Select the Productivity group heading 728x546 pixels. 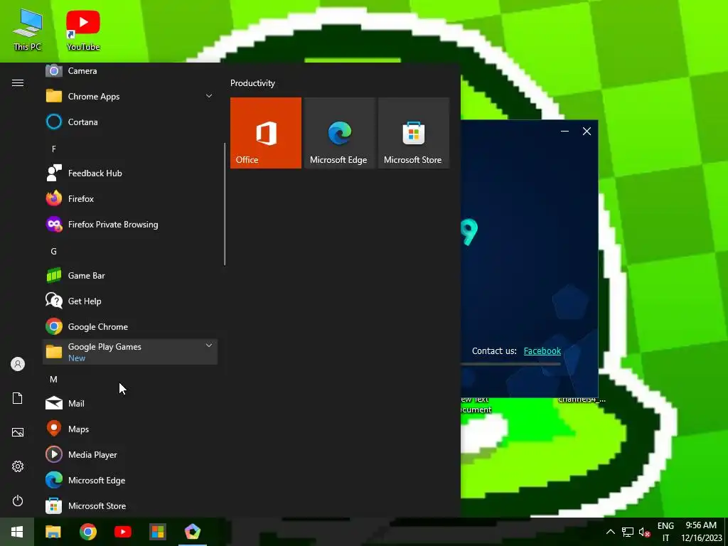tap(252, 83)
